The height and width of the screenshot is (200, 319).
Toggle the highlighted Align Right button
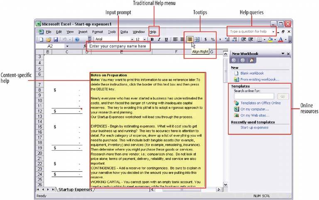pyautogui.click(x=189, y=39)
